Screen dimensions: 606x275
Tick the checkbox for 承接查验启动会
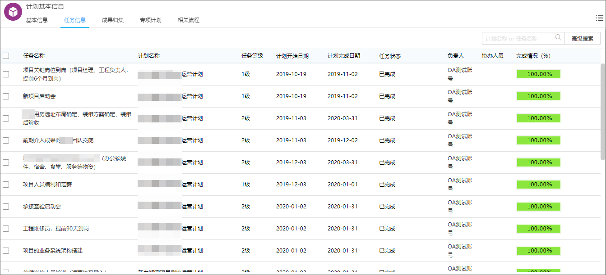tap(6, 207)
